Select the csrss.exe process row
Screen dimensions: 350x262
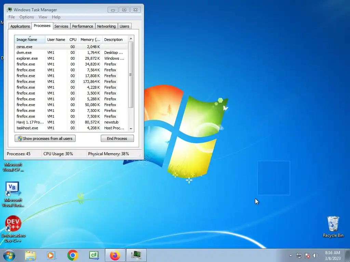pyautogui.click(x=71, y=47)
